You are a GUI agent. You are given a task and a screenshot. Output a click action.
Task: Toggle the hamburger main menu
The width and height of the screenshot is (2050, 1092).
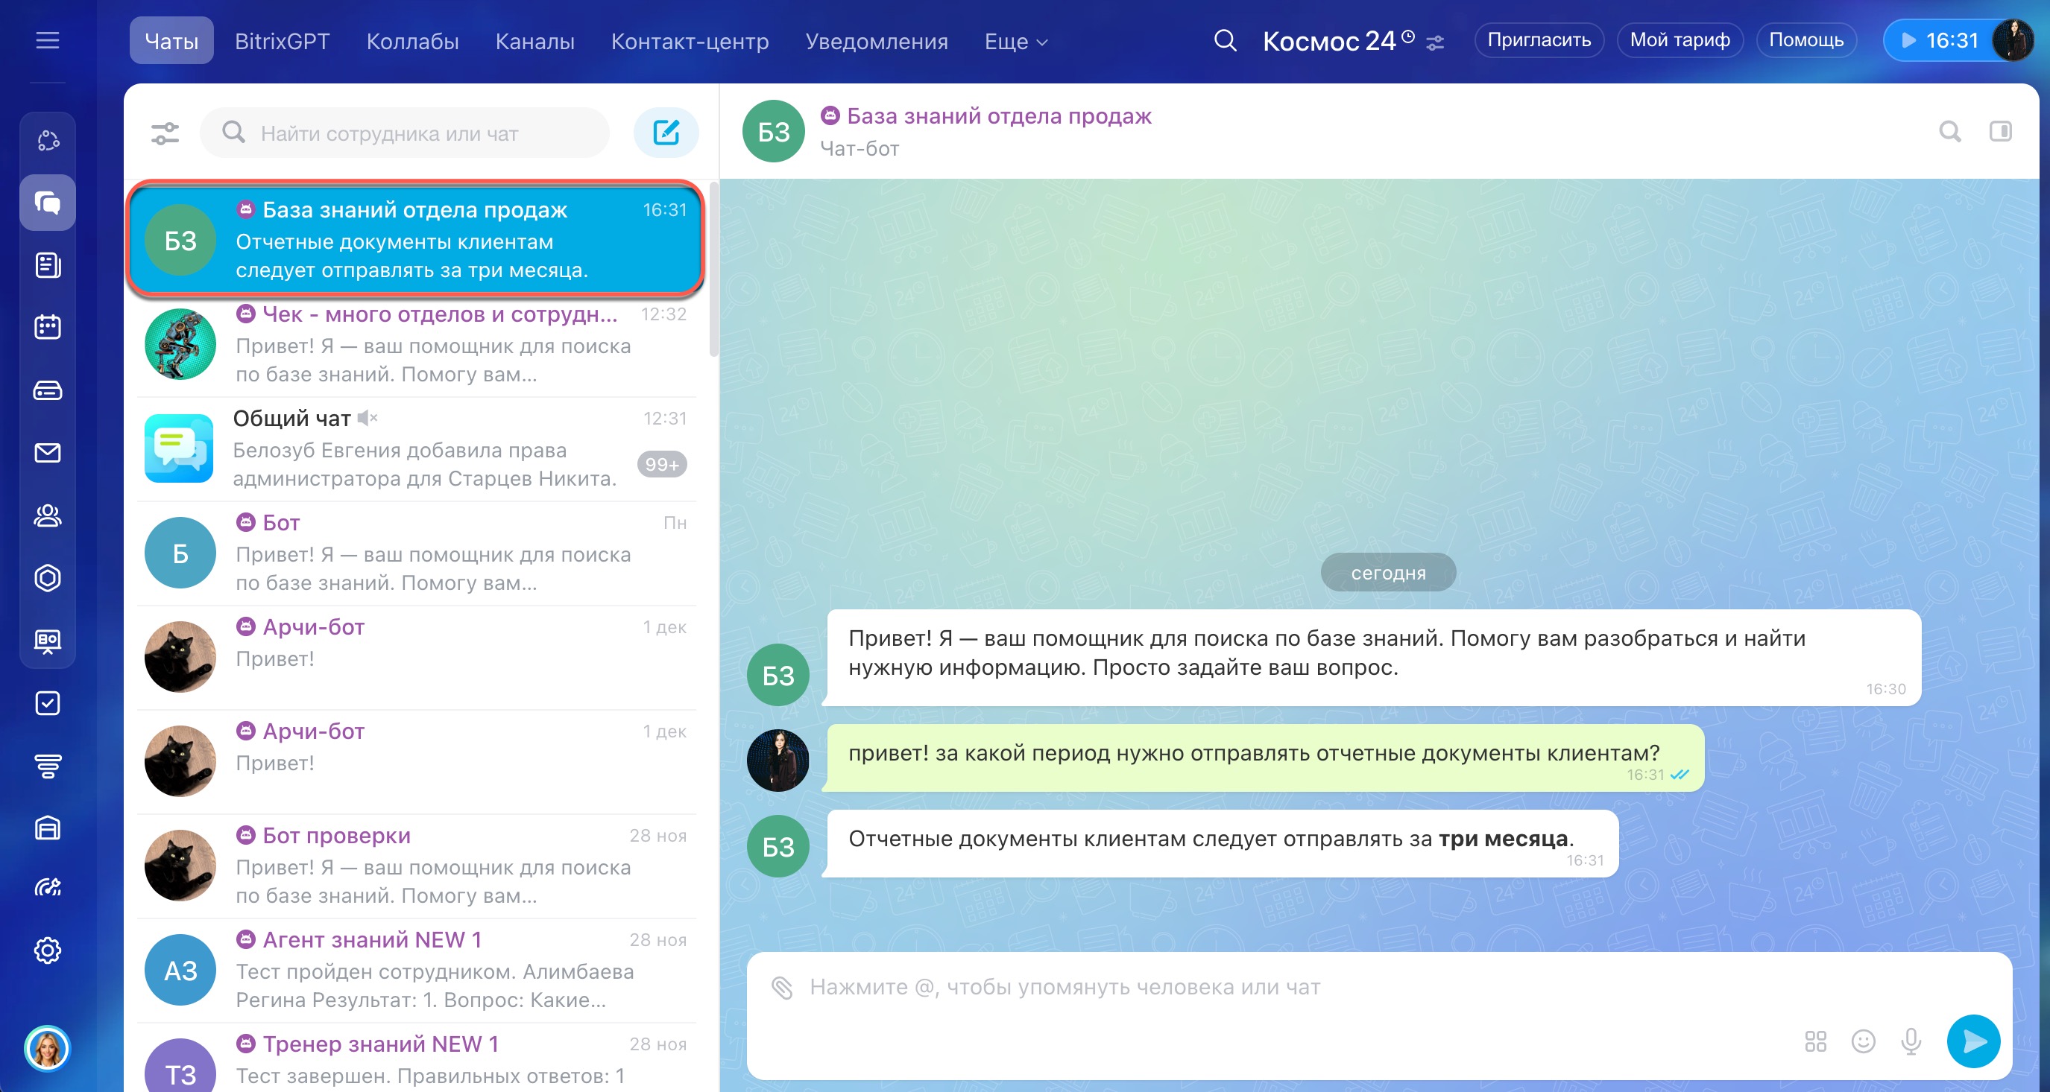click(48, 39)
